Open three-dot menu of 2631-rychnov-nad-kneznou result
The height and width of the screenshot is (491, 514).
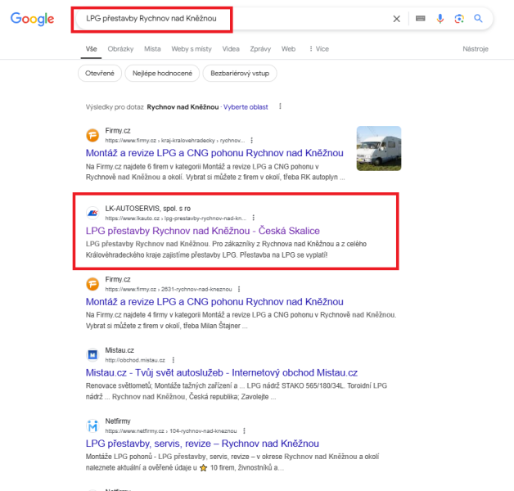point(239,289)
